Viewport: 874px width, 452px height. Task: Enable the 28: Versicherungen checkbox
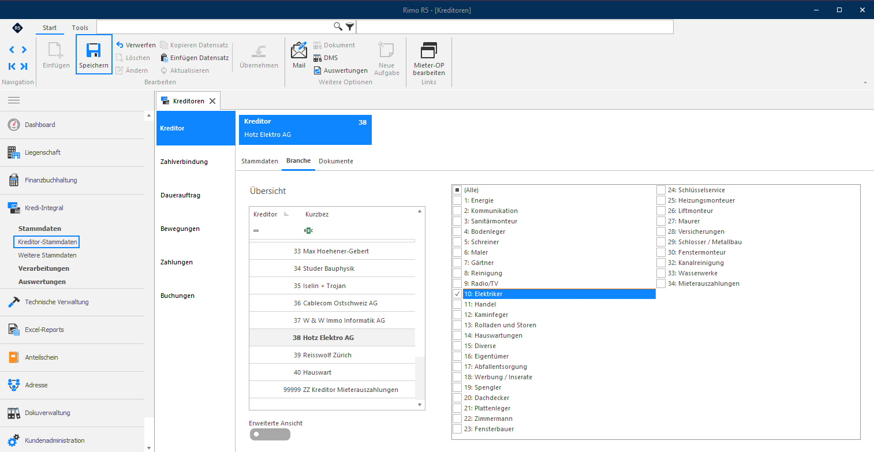[x=661, y=231]
